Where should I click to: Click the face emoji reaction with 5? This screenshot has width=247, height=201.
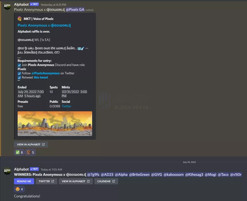click(30, 152)
